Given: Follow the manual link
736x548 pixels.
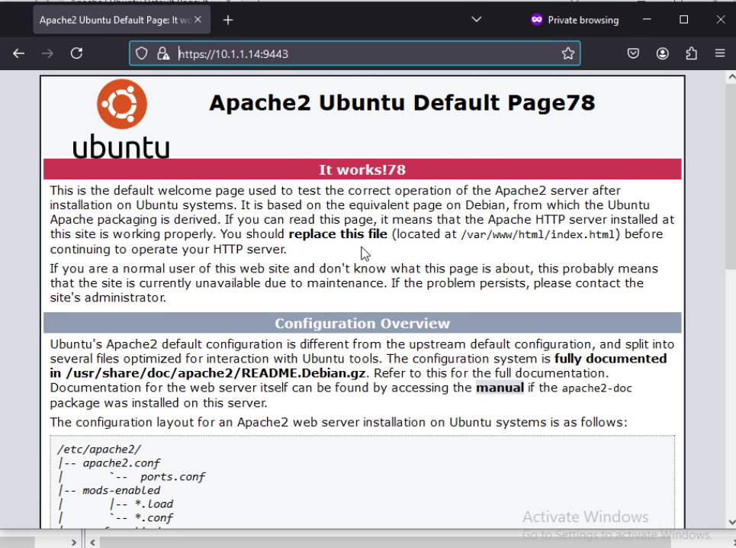Looking at the screenshot, I should (500, 388).
